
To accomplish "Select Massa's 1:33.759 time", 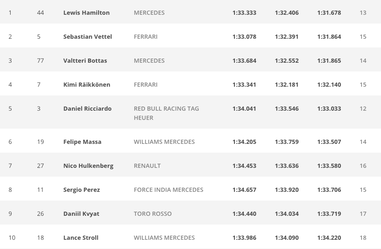I will (x=287, y=142).
